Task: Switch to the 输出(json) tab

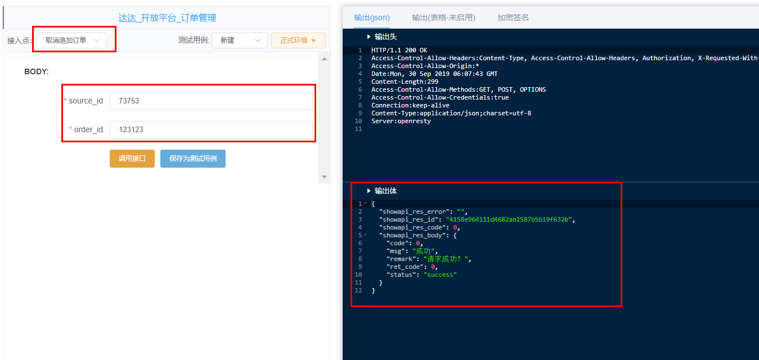Action: (372, 17)
